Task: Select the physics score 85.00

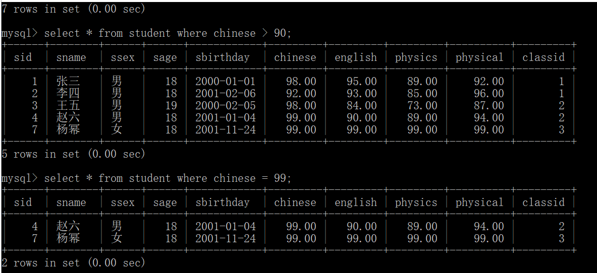Action: click(422, 93)
